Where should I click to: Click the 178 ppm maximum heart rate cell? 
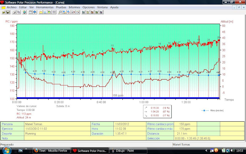pyautogui.click(x=185, y=129)
